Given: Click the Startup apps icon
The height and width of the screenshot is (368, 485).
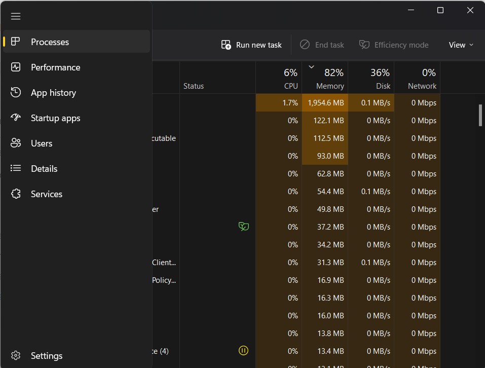Looking at the screenshot, I should pos(15,118).
